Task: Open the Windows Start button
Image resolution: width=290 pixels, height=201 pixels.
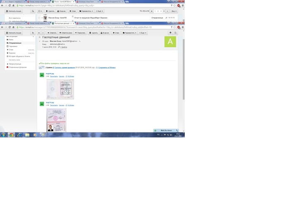Action: pyautogui.click(x=3, y=135)
